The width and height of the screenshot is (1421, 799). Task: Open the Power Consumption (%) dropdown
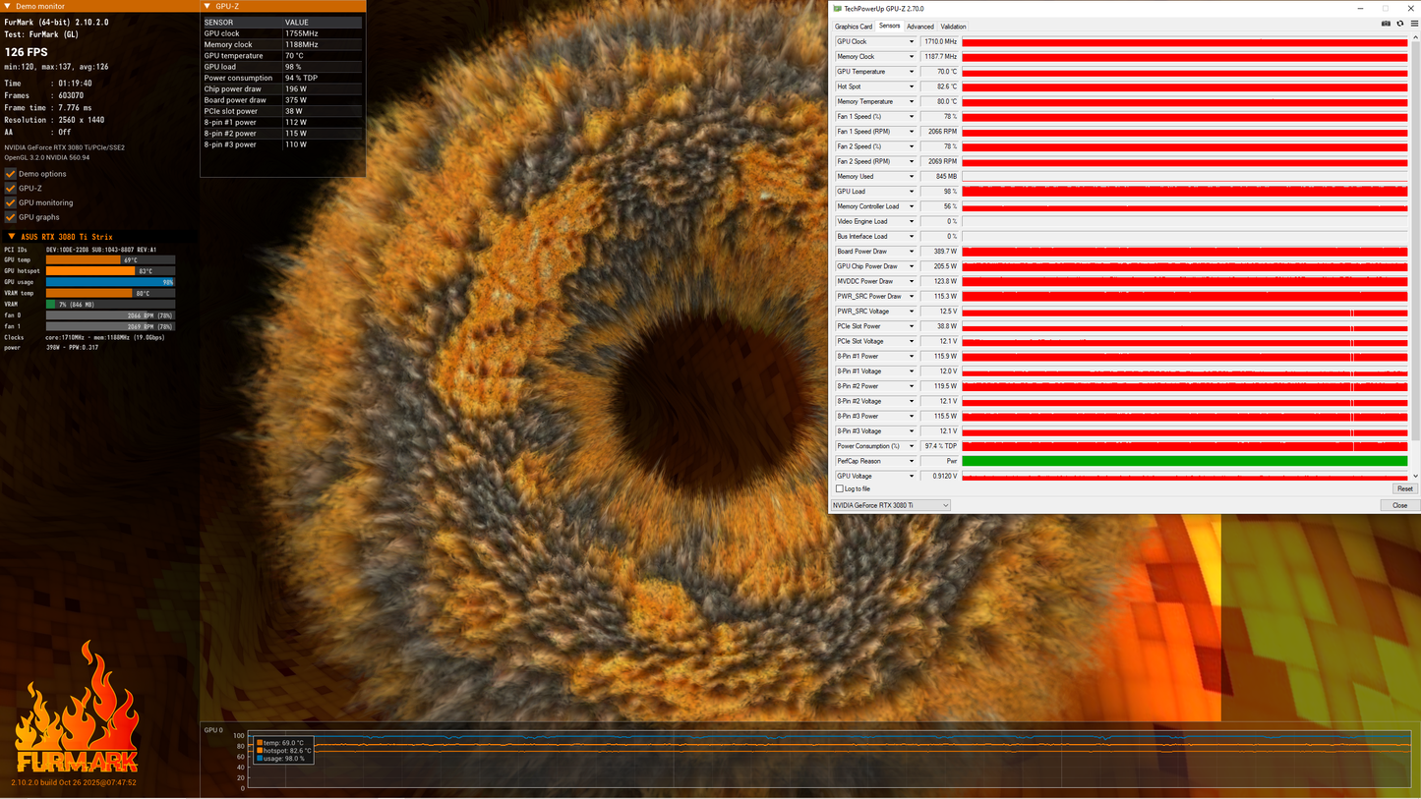pos(912,446)
